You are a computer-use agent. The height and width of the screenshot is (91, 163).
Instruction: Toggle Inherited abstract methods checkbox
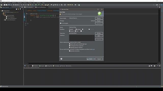(x=70, y=48)
